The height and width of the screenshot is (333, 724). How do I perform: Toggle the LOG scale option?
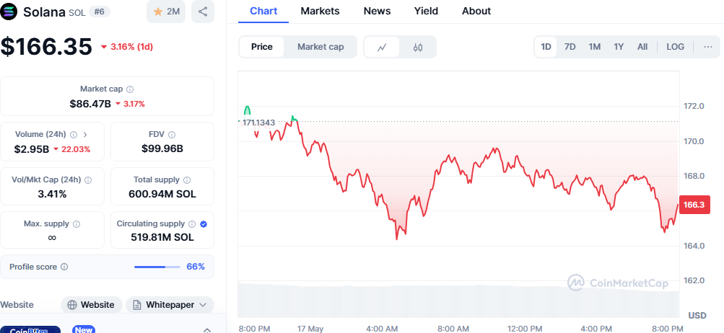[x=675, y=47]
